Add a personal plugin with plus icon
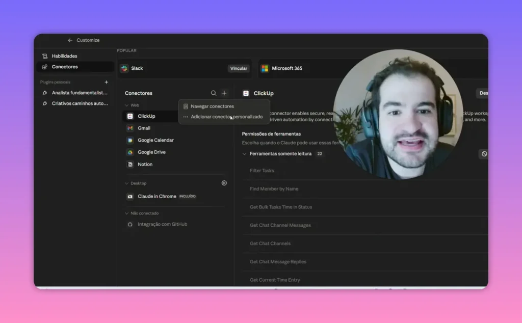Screen dimensions: 522x323 pyautogui.click(x=106, y=82)
